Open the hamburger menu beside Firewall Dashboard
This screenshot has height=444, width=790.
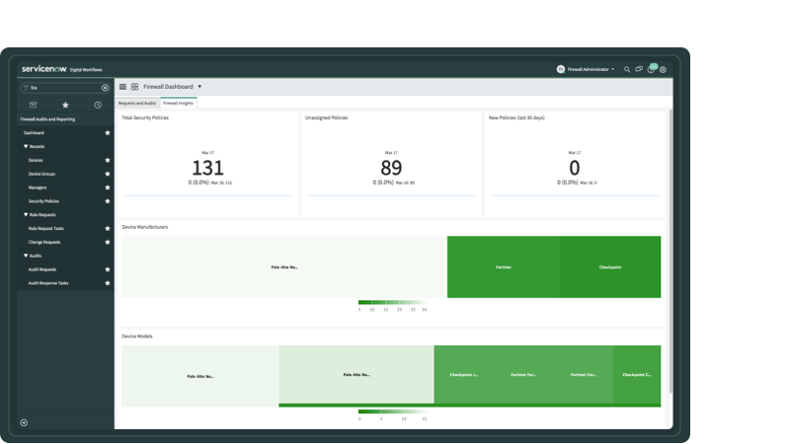(122, 87)
